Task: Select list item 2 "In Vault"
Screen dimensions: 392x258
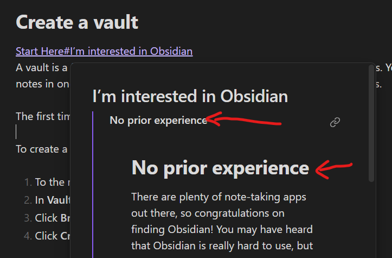Action: 47,200
